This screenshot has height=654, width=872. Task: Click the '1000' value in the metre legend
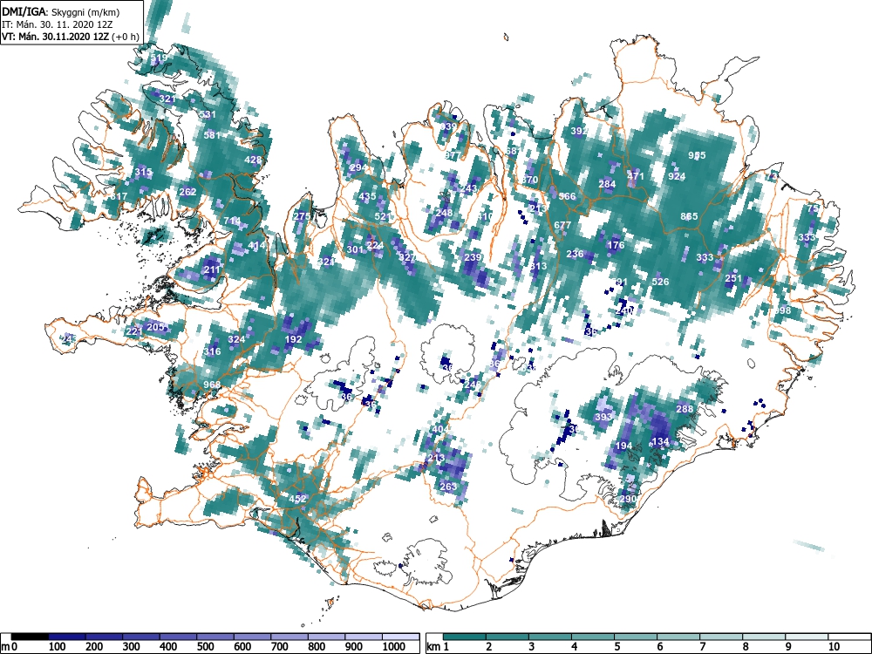[x=394, y=647]
